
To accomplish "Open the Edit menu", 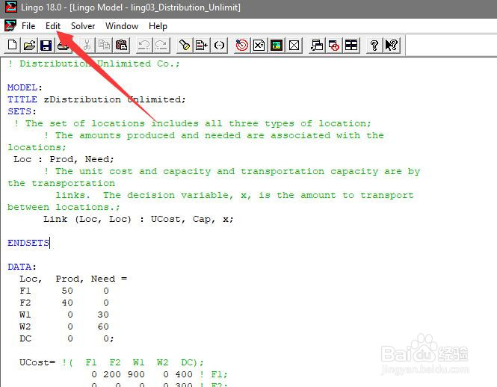I will (52, 26).
